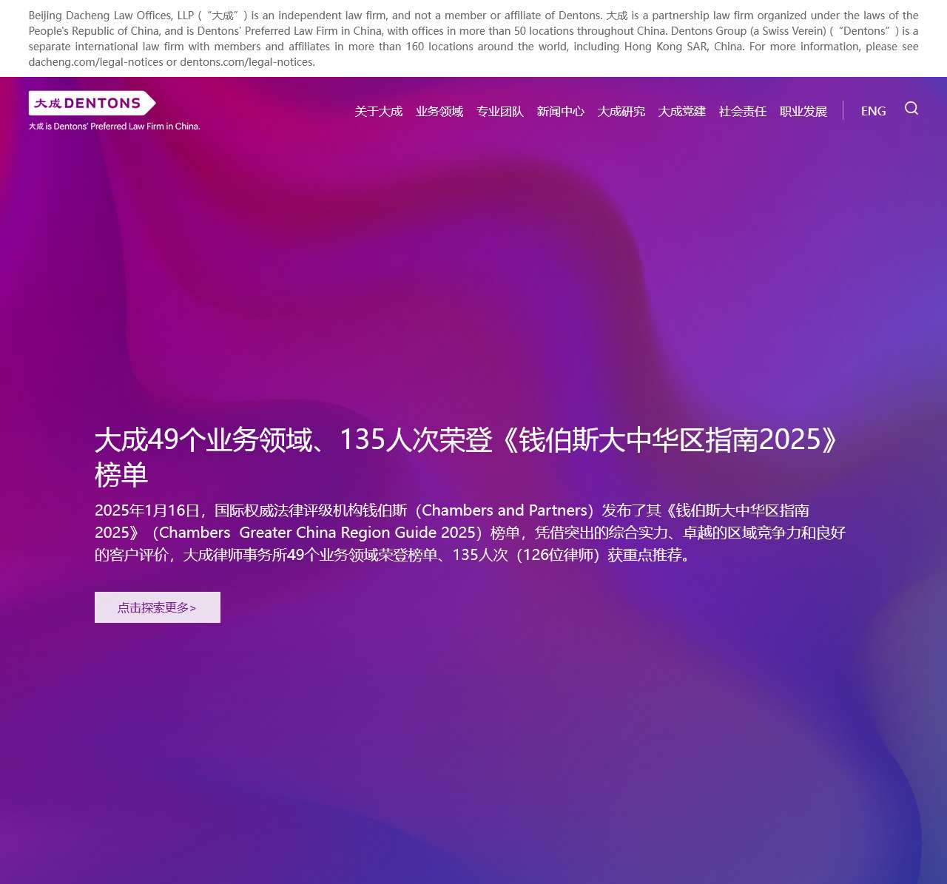Click the 点击探索更多> button
Screen dimensions: 947x884
[158, 607]
